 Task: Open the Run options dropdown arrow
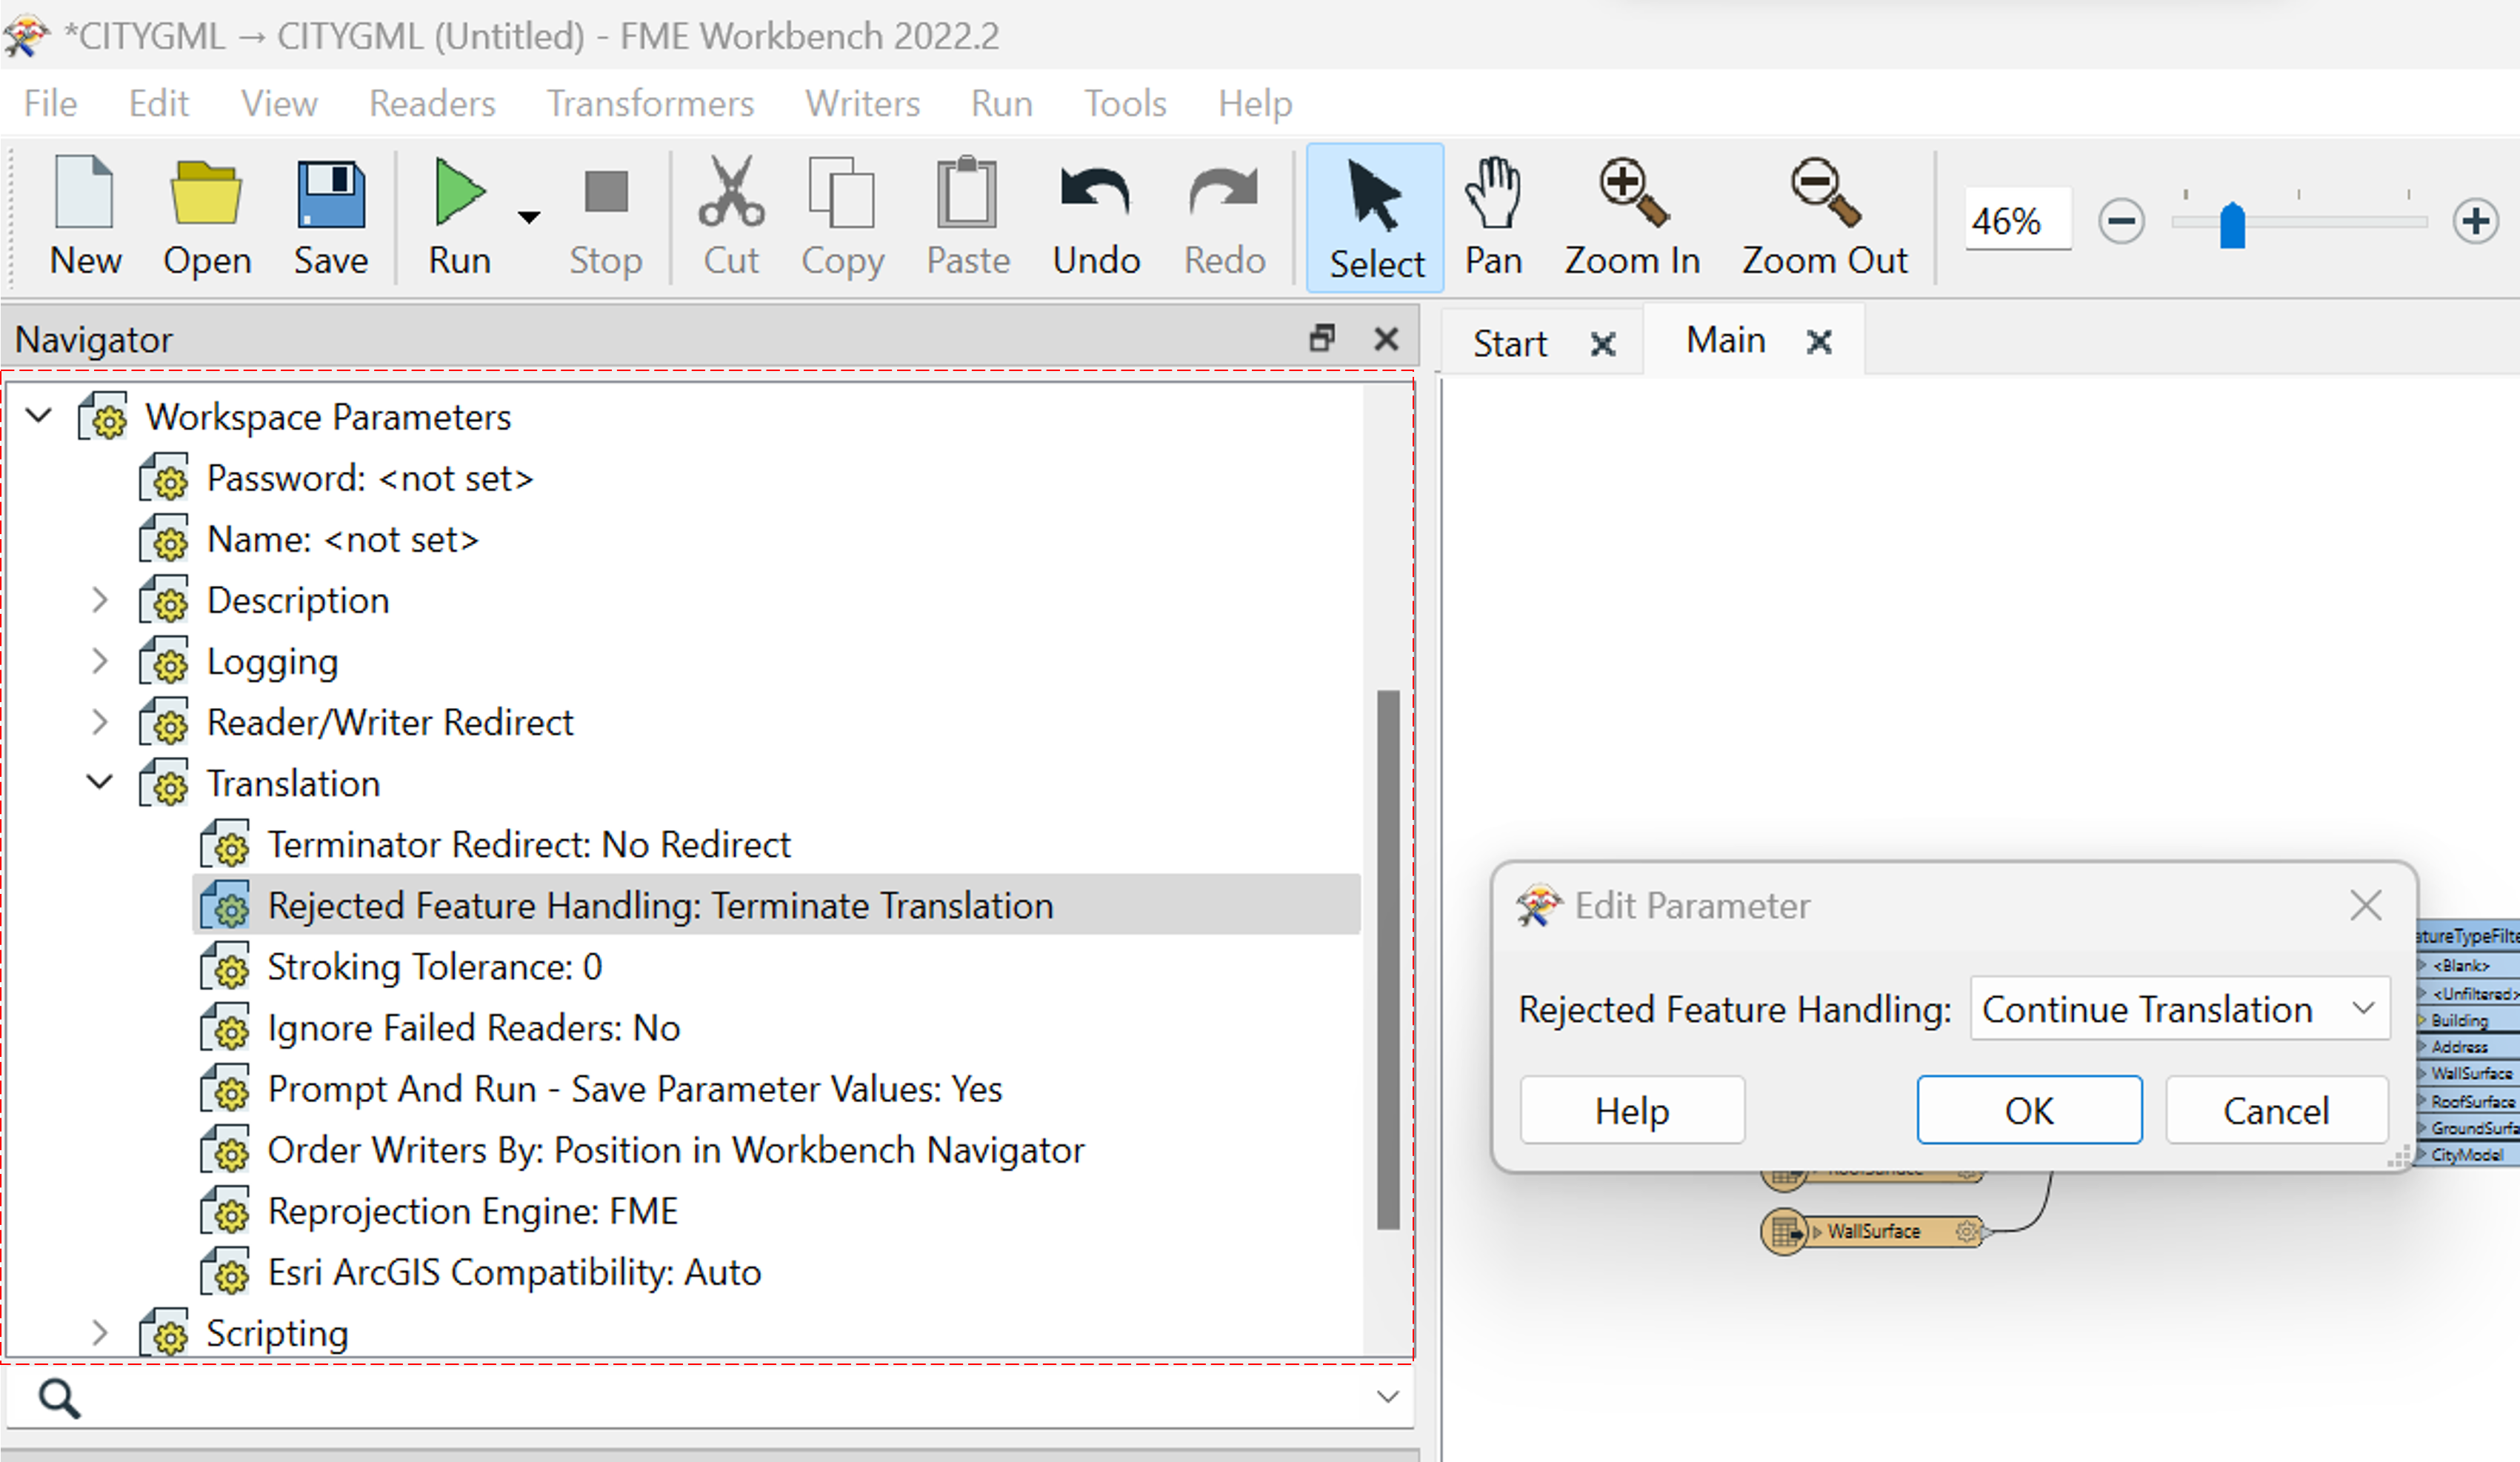click(529, 216)
